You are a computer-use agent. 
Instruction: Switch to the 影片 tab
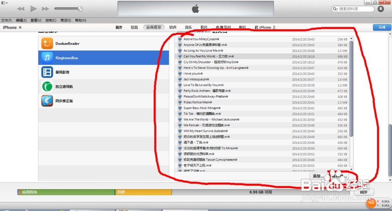tap(204, 27)
